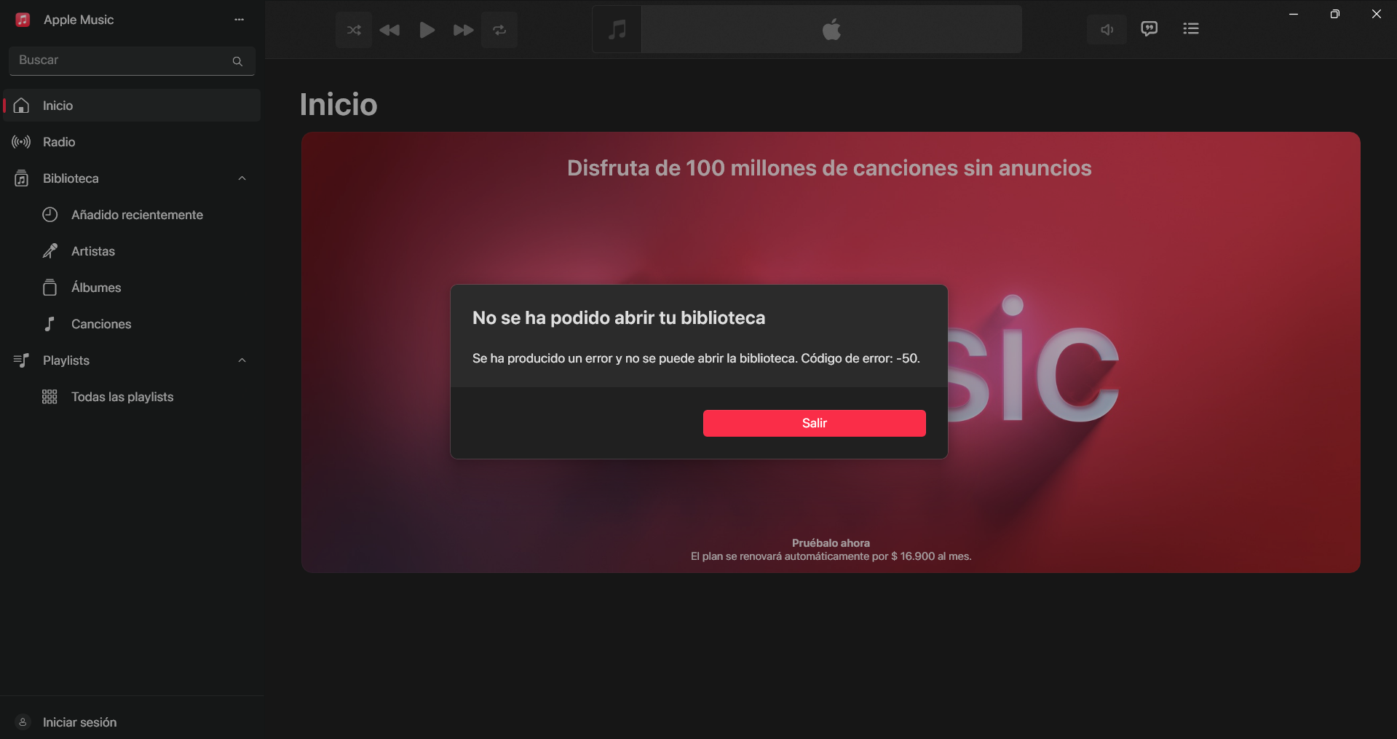Click the Playlists sidebar heading
The image size is (1397, 739).
pyautogui.click(x=66, y=360)
